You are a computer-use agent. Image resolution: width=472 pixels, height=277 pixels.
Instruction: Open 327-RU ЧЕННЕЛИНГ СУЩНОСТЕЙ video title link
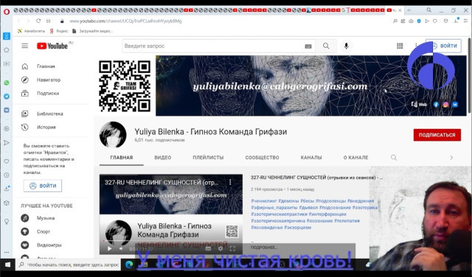coord(316,178)
